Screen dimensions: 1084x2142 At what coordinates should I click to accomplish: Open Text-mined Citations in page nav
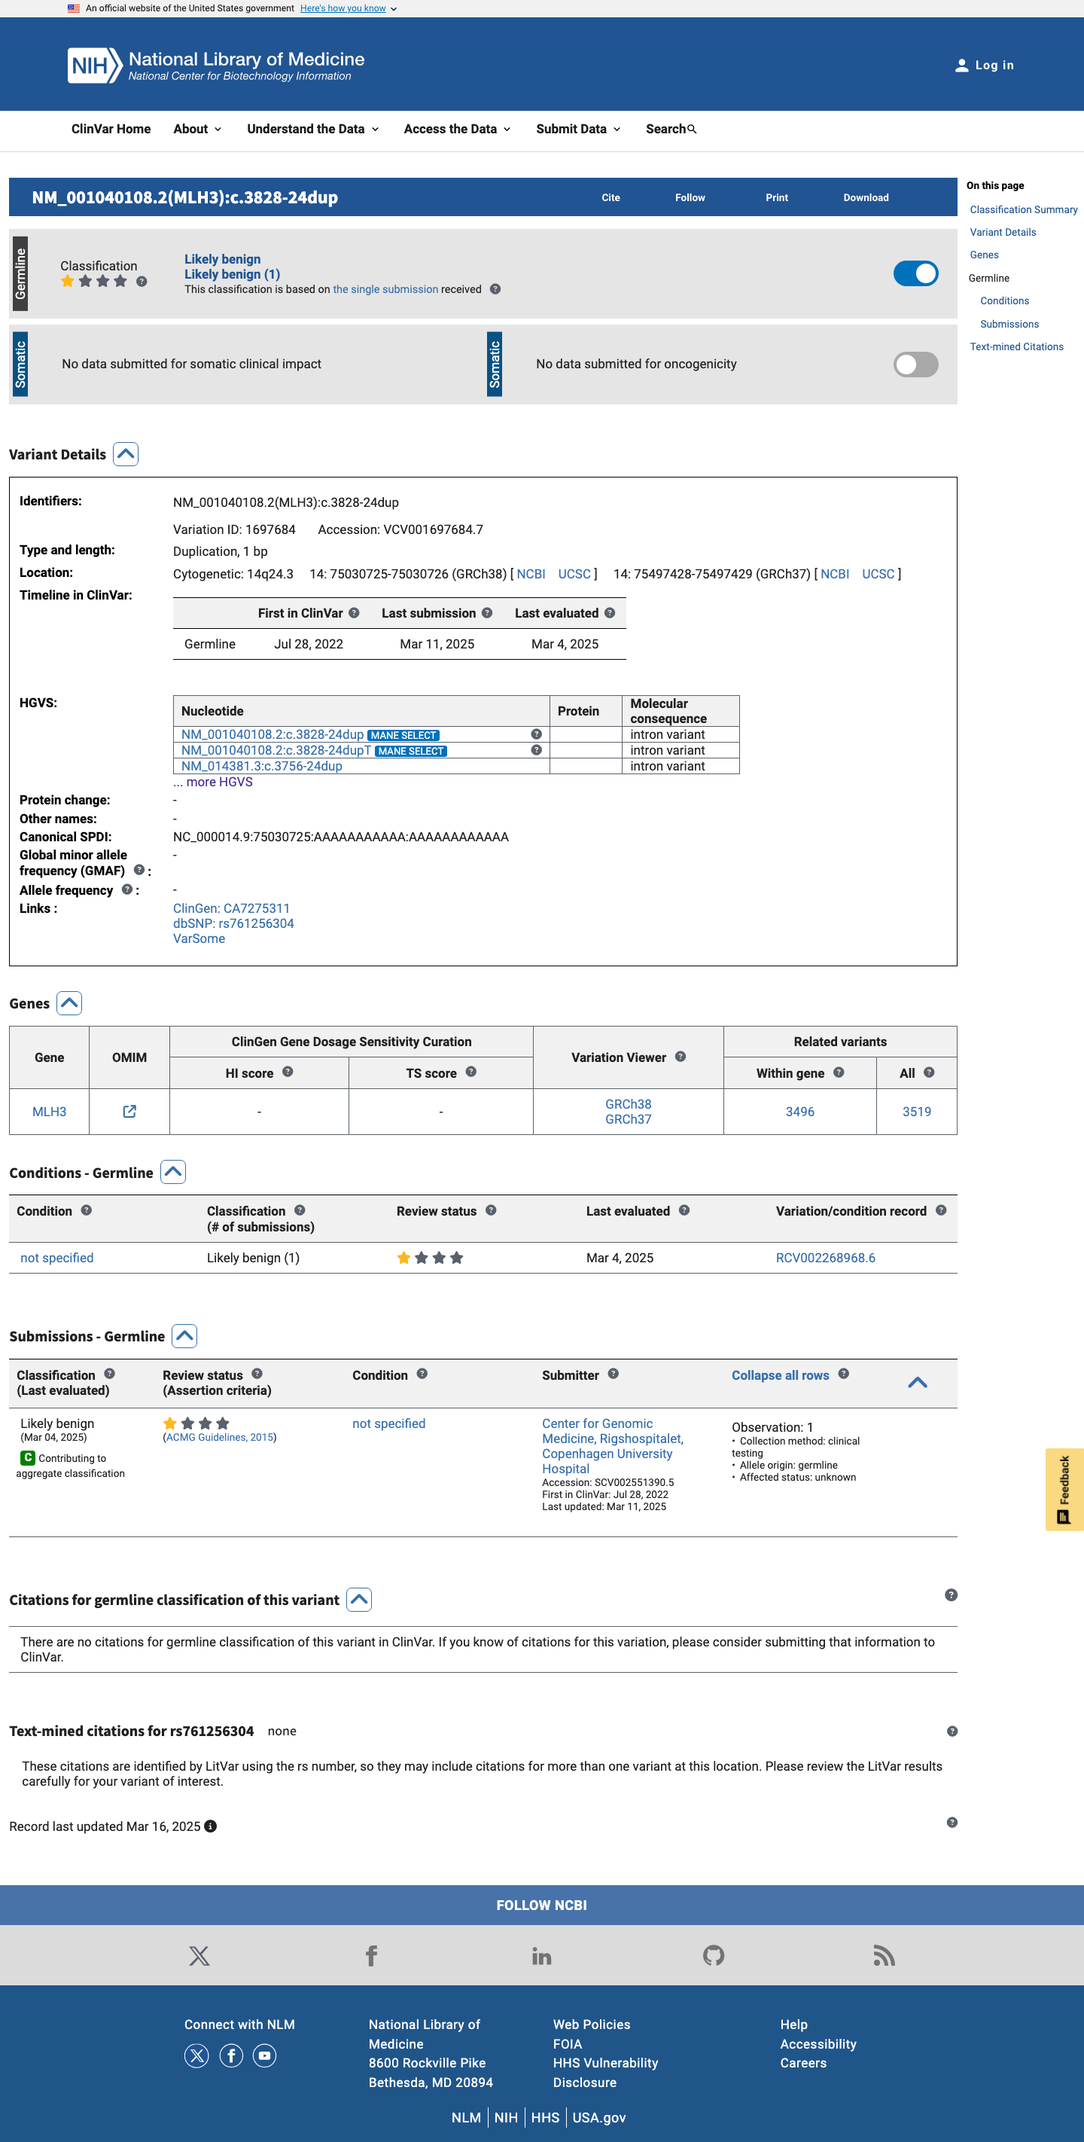pyautogui.click(x=1017, y=346)
